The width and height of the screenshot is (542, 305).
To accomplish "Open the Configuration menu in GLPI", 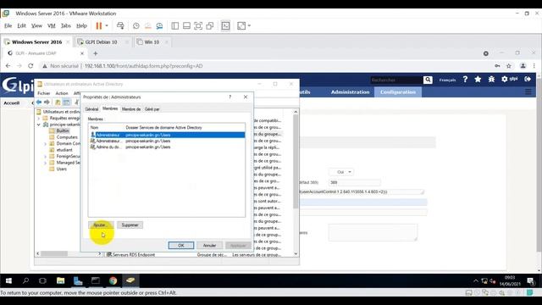I will click(x=398, y=92).
